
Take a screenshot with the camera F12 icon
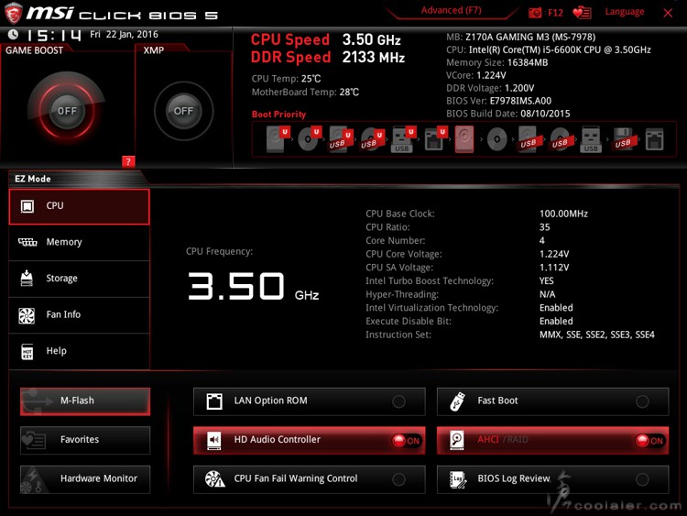coord(535,13)
